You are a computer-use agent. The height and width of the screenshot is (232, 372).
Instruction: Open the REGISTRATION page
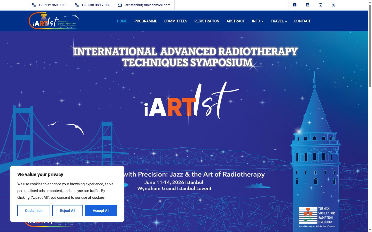coord(207,21)
